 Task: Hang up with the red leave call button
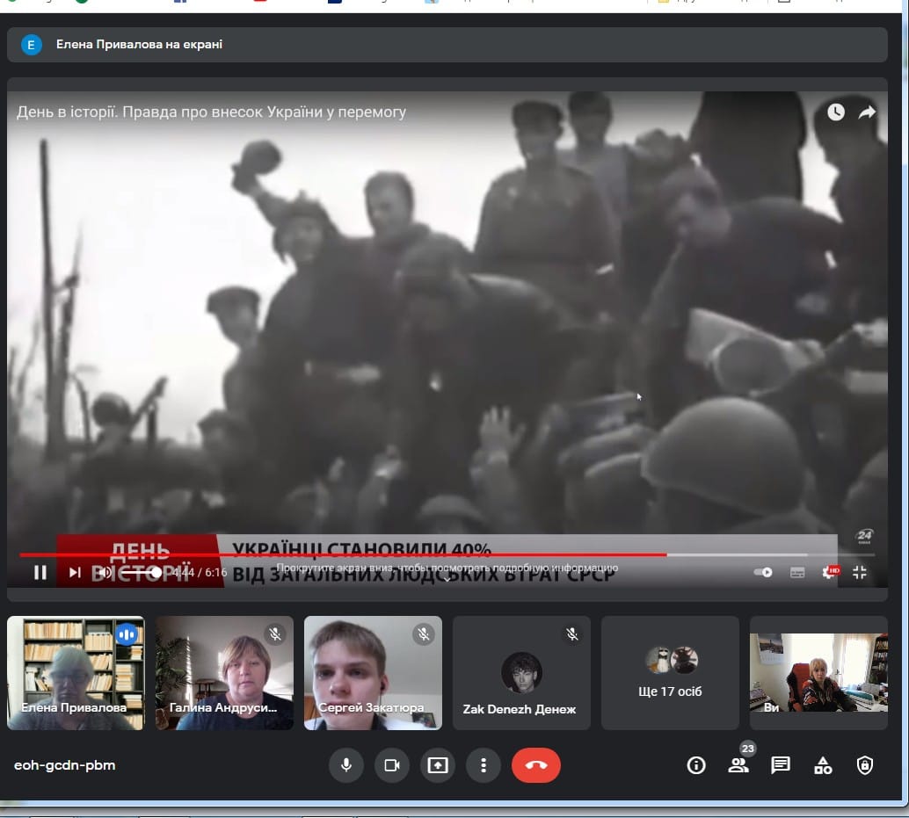(535, 765)
